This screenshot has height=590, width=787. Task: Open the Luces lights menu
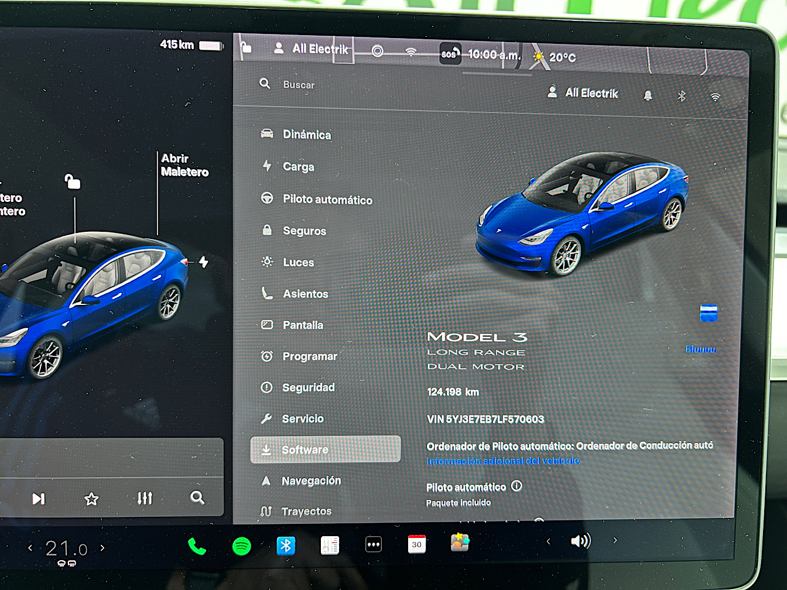pos(288,262)
